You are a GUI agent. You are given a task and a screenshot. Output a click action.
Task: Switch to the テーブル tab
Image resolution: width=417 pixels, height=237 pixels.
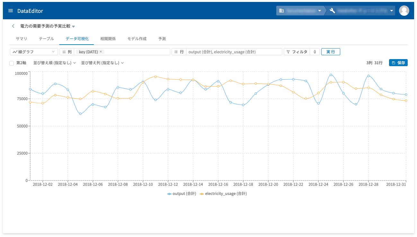47,39
